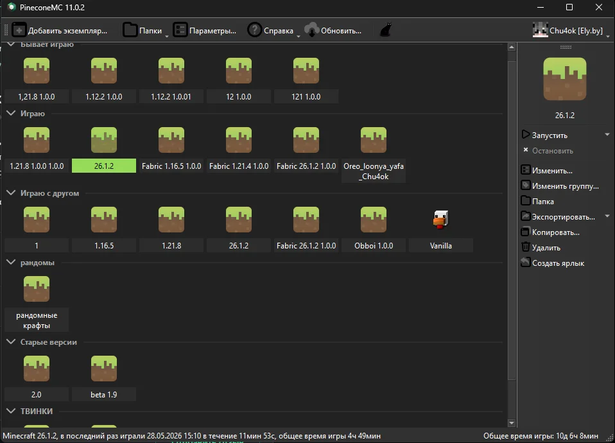Collapse the Играю group
The width and height of the screenshot is (615, 443).
pos(11,114)
